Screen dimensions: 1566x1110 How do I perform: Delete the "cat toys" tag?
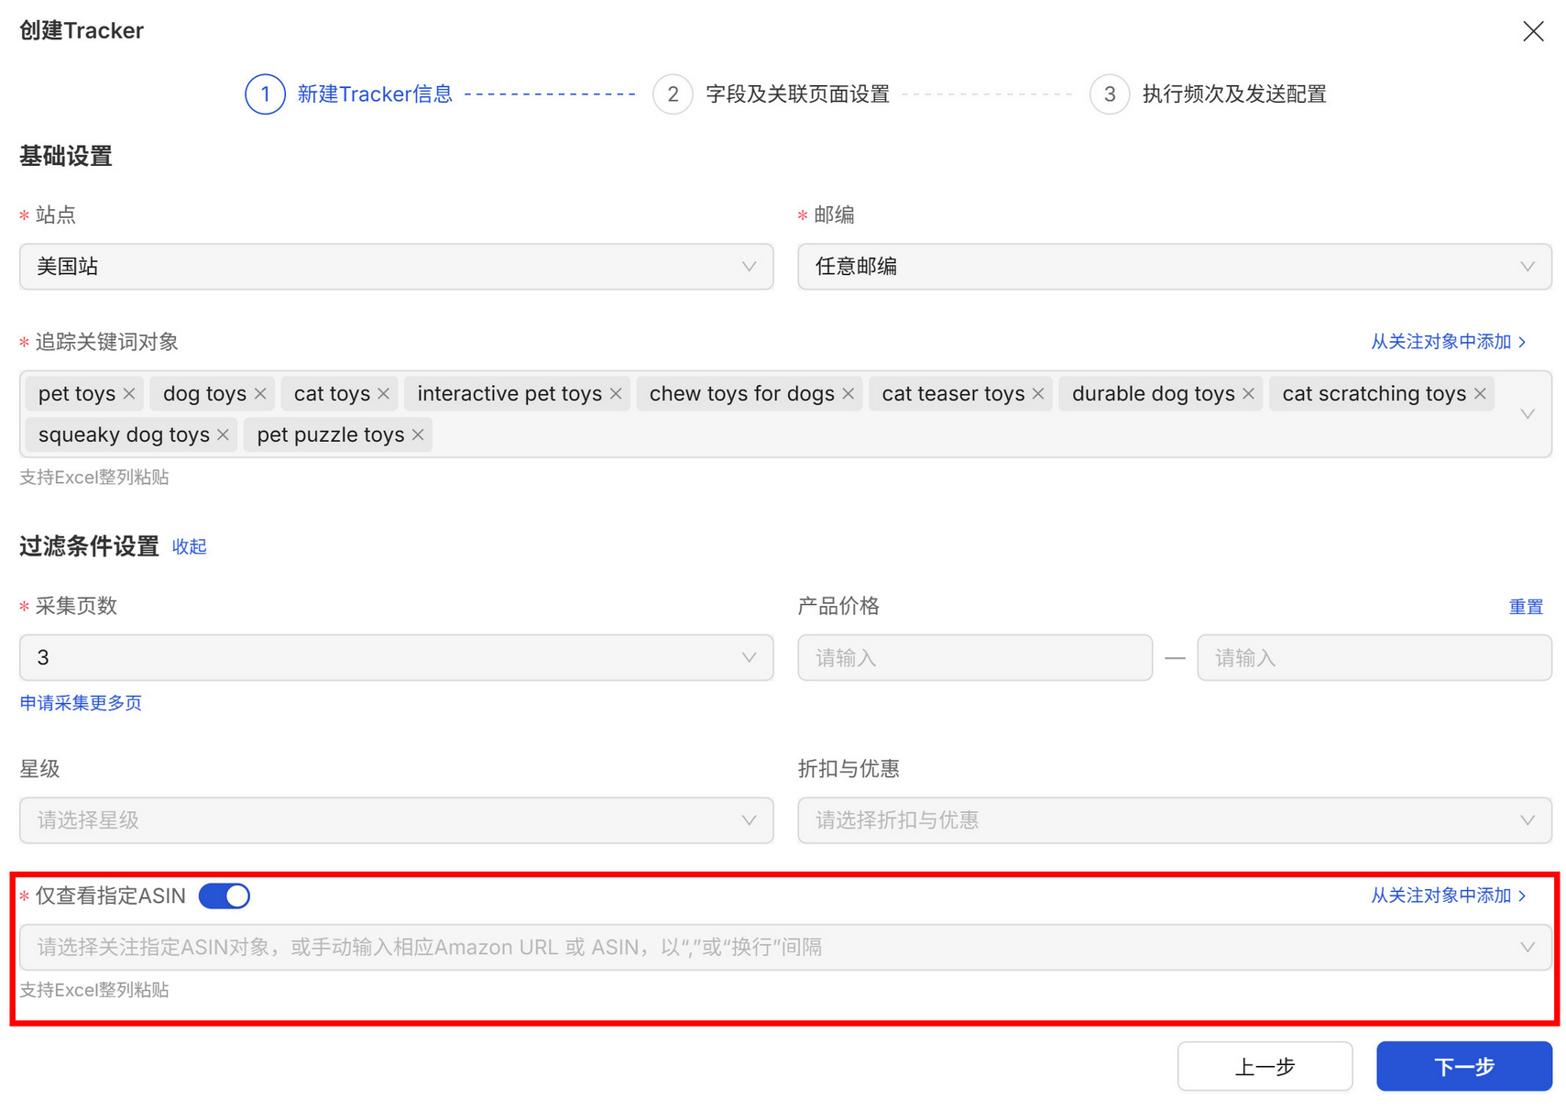(383, 394)
